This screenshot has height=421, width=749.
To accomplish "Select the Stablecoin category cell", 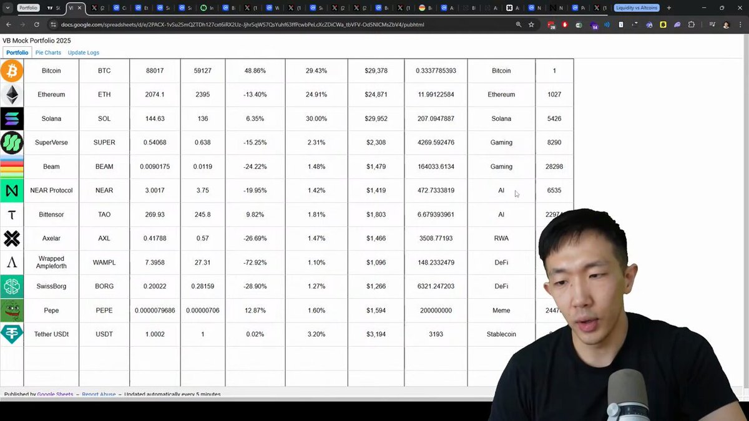I will pos(501,334).
